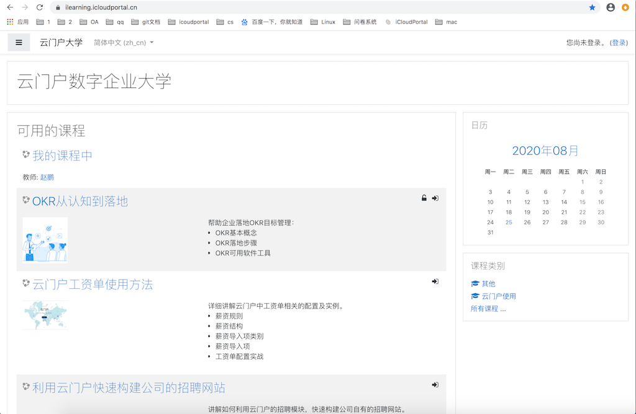
Task: Open the 问卷系统 bookmark folder
Action: pyautogui.click(x=360, y=22)
